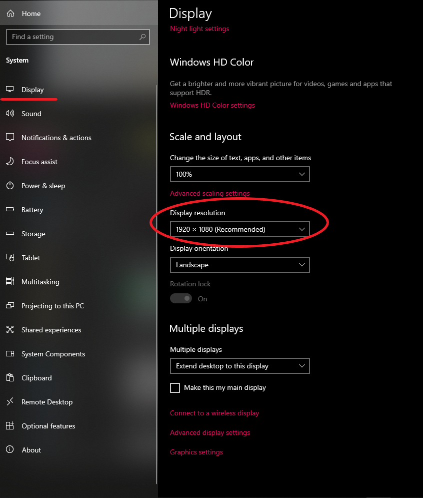Image resolution: width=423 pixels, height=498 pixels.
Task: Open the Display resolution dropdown
Action: pos(240,229)
